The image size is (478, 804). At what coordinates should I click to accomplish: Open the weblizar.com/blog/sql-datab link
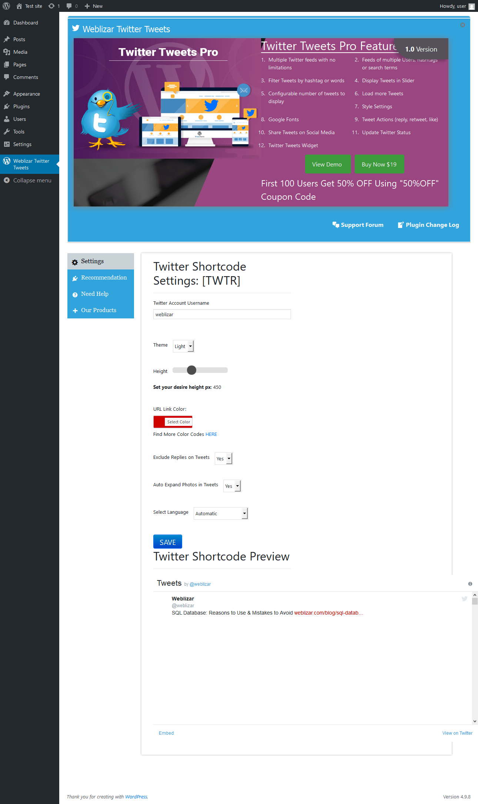[328, 613]
